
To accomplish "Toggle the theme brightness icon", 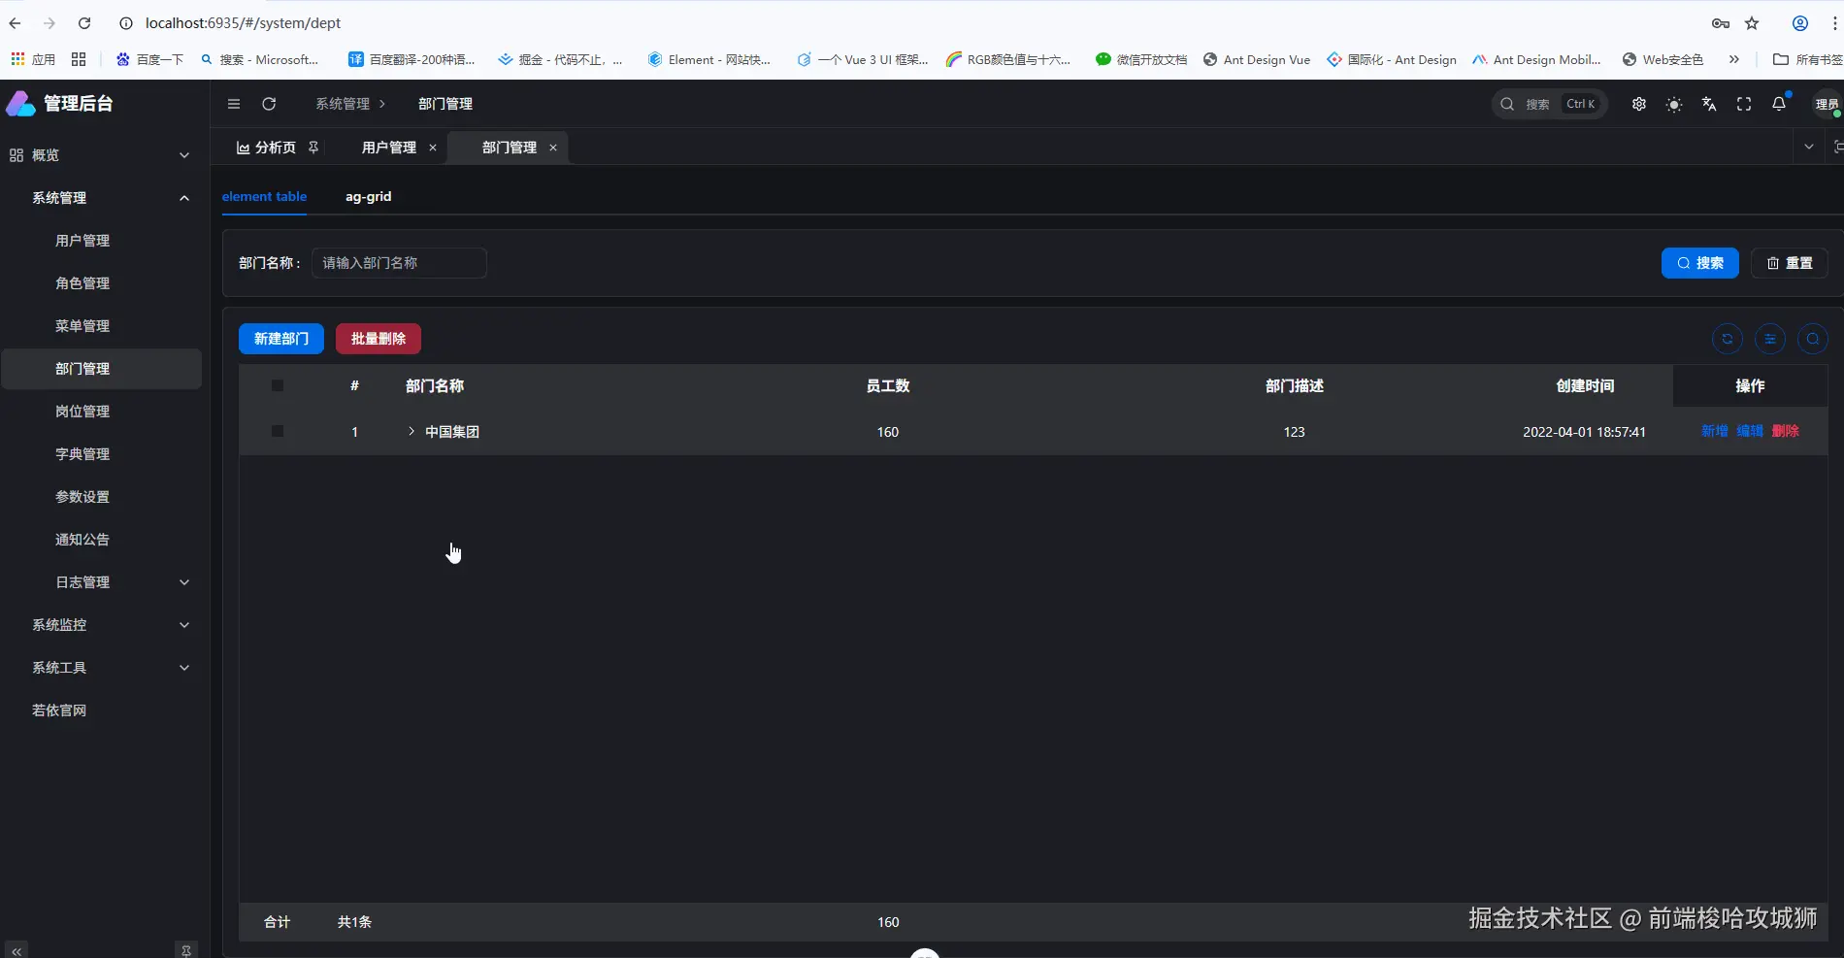I will (x=1673, y=104).
